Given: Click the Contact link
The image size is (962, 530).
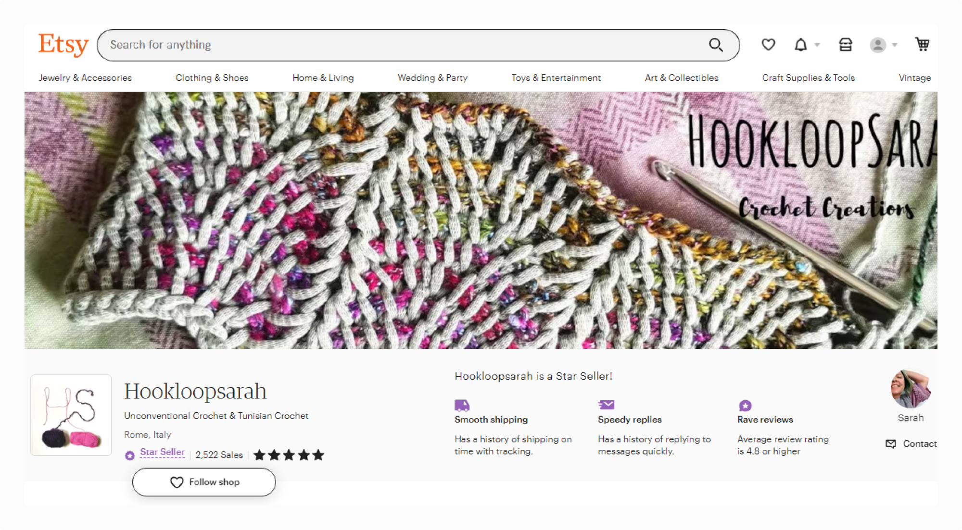Looking at the screenshot, I should coord(920,444).
